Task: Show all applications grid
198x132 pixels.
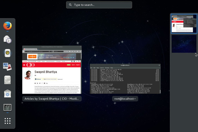Action: point(8,121)
